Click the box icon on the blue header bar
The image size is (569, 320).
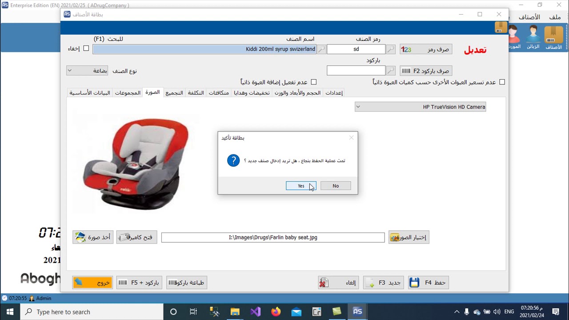501,28
